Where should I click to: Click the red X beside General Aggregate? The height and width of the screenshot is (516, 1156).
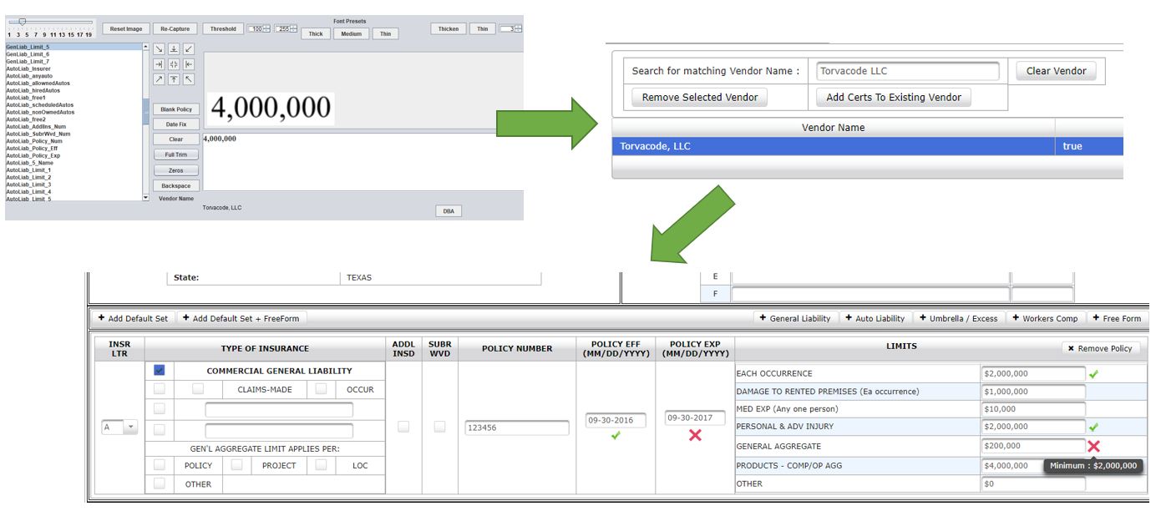(x=1093, y=446)
